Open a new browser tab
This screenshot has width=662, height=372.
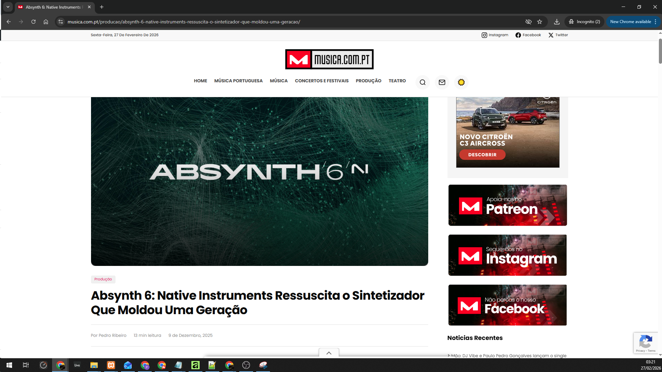pyautogui.click(x=102, y=7)
